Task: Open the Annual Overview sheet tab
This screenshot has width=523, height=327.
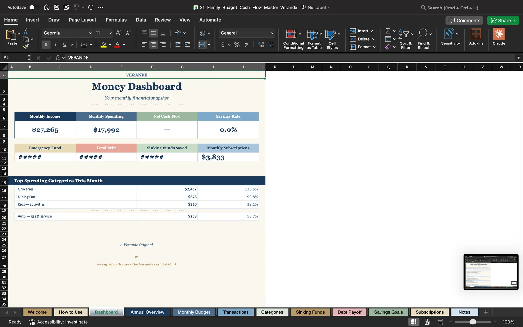Action: pyautogui.click(x=147, y=312)
